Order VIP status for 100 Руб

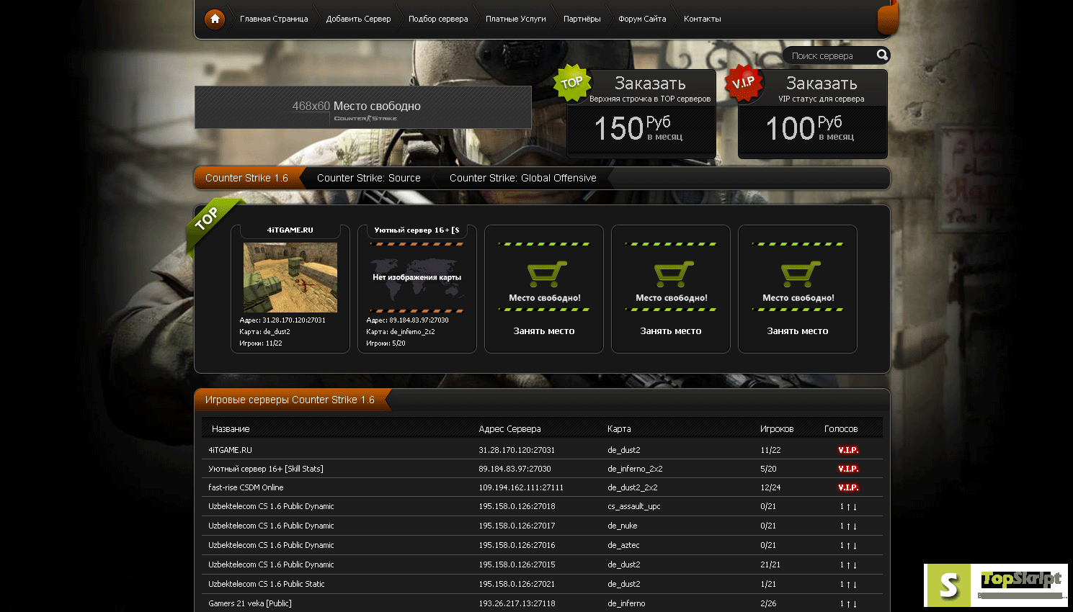813,114
